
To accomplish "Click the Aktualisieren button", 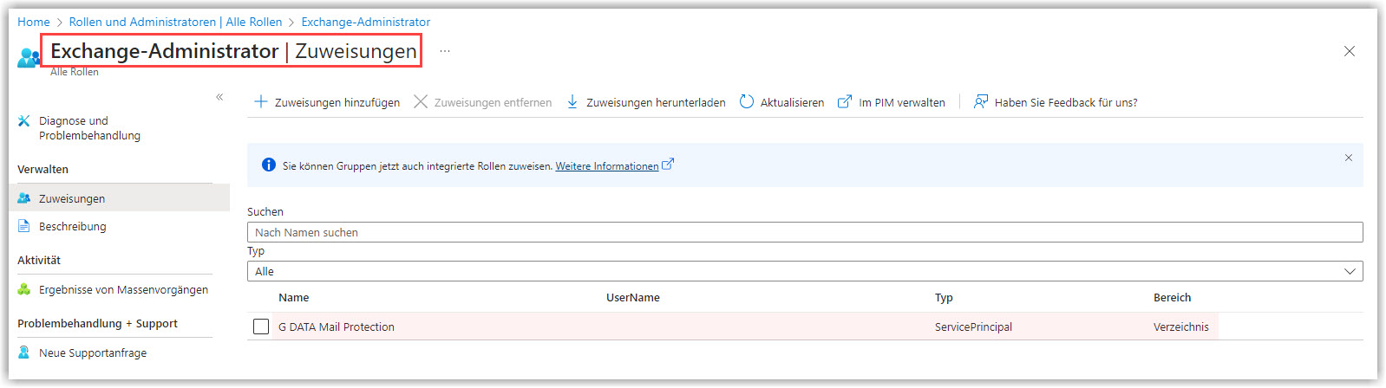I will pos(781,102).
